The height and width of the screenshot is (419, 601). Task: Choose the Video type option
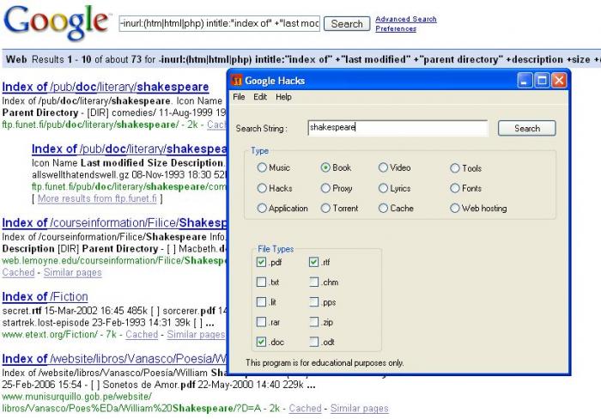(x=383, y=167)
